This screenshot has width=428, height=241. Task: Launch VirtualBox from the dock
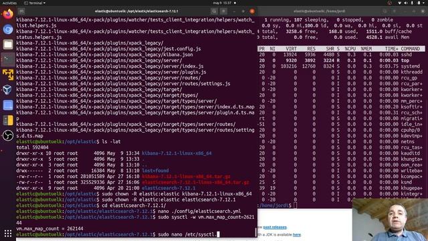tap(8, 90)
